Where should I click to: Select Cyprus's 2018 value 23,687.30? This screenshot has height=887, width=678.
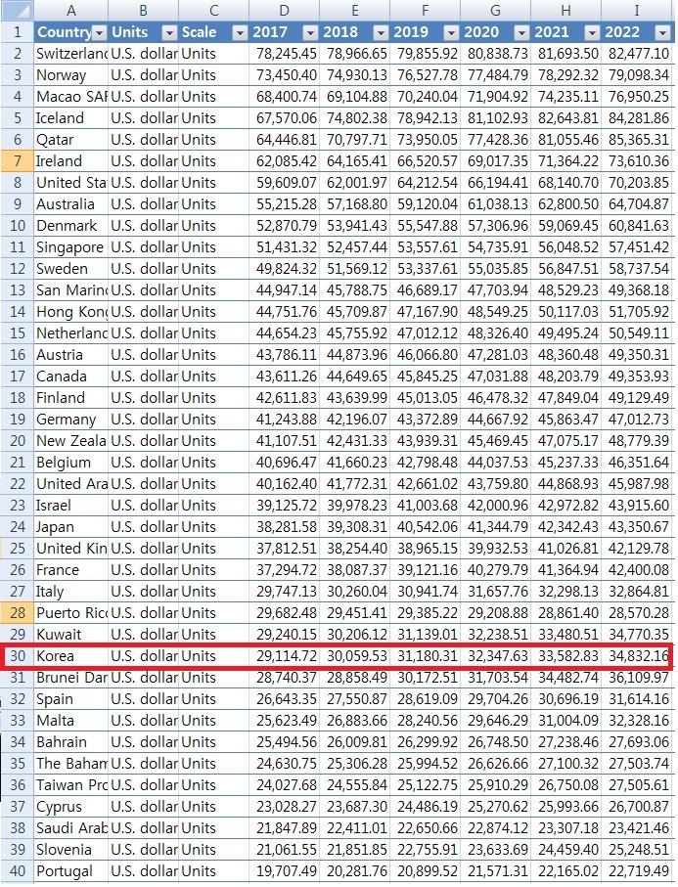pyautogui.click(x=355, y=807)
